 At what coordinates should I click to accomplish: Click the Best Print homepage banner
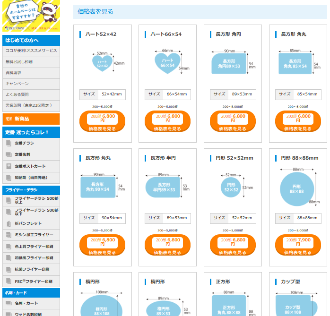(x=31, y=16)
